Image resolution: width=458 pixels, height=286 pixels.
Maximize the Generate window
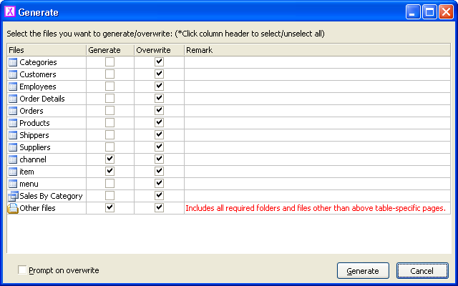(x=429, y=12)
